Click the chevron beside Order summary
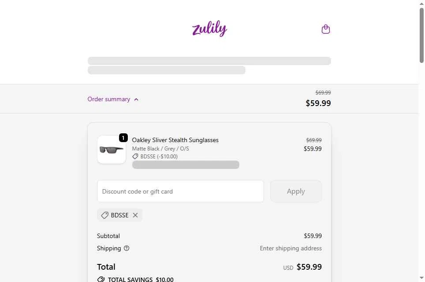Screen dimensions: 425x282 pos(136,99)
